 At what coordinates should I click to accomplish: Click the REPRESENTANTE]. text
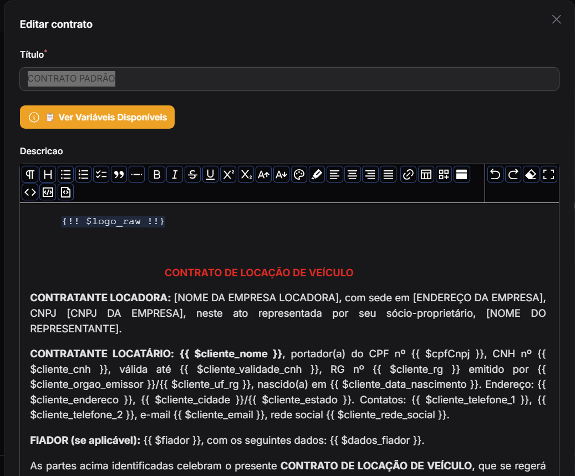(x=76, y=329)
